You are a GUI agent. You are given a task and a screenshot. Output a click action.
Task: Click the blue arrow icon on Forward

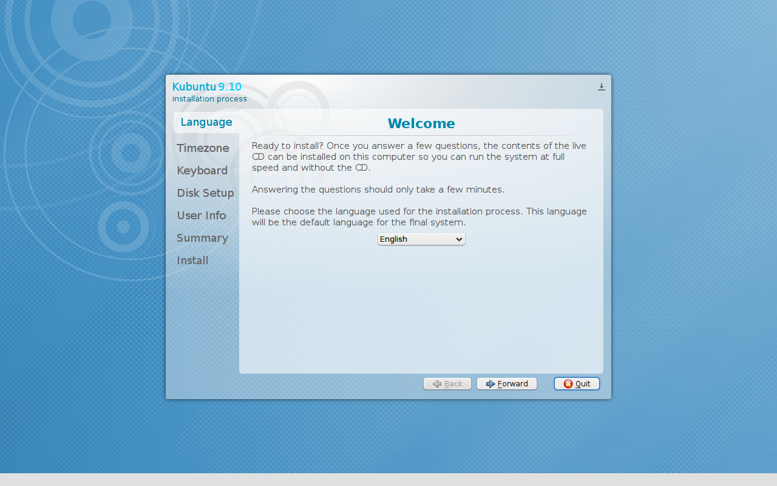490,384
